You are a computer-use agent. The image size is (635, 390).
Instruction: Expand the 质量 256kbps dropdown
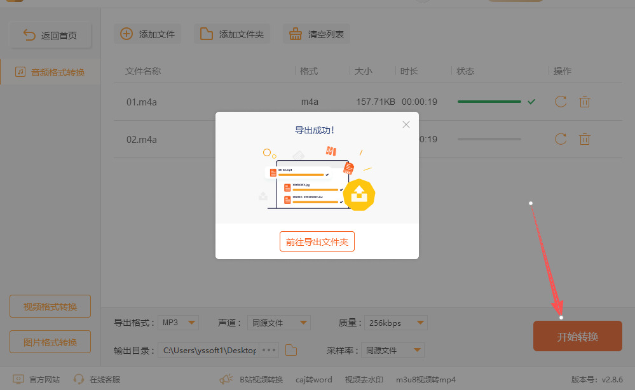click(396, 323)
